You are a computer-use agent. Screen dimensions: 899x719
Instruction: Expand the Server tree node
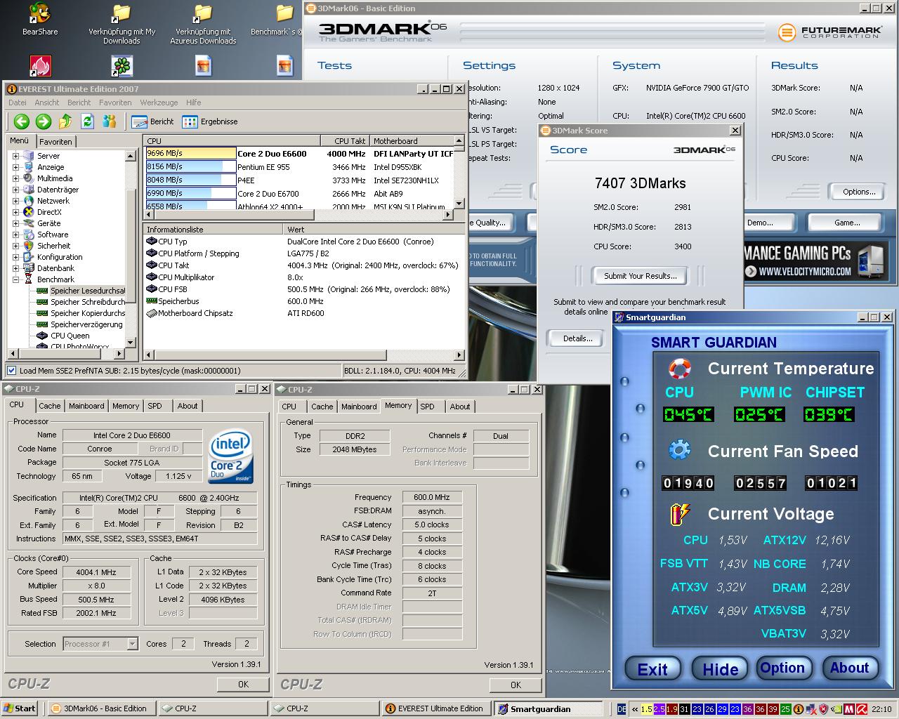(15, 156)
